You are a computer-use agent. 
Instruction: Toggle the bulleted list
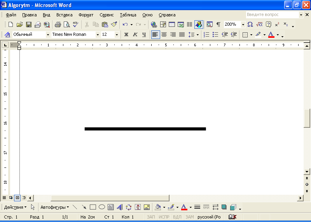click(215, 35)
